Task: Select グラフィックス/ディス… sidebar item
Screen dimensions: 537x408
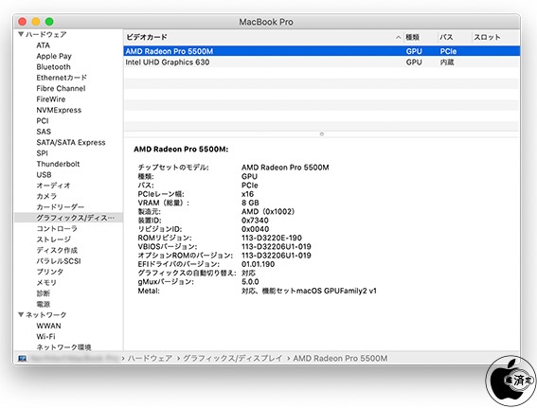Action: click(x=68, y=218)
